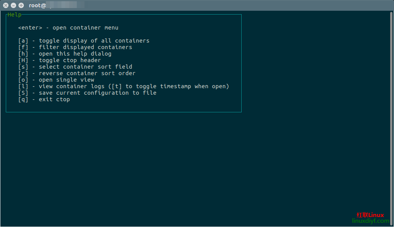Minimize the terminal window

pos(13,5)
